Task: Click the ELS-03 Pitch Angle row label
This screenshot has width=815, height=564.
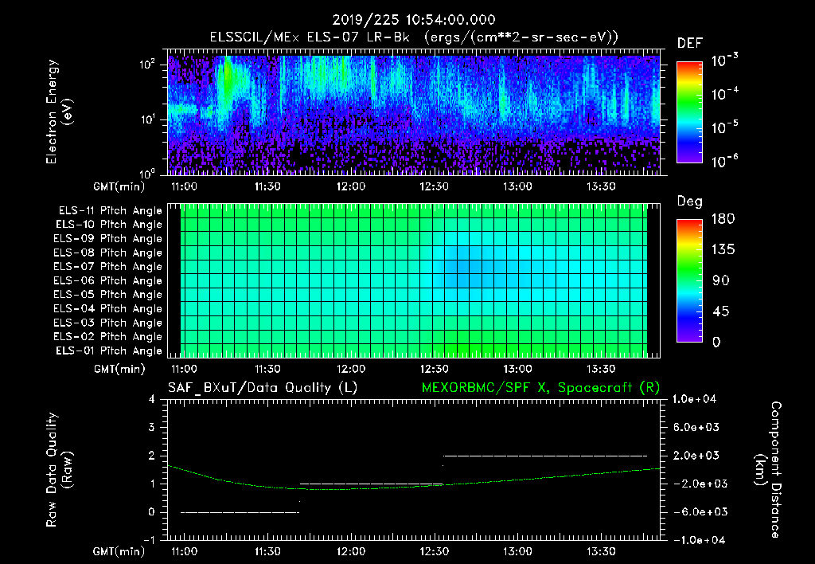Action: tap(108, 323)
